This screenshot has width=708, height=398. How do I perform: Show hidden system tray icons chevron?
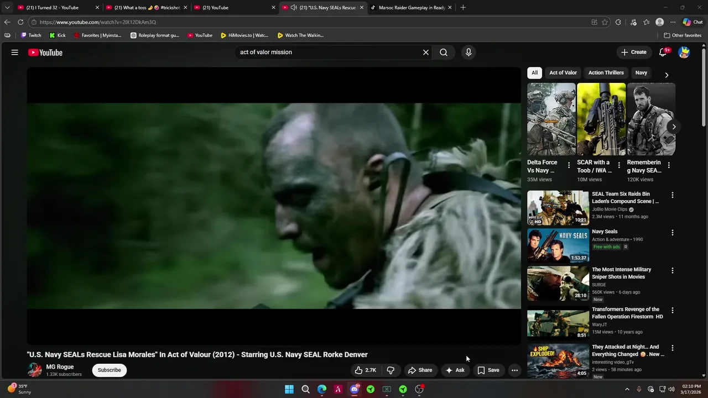coord(627,389)
